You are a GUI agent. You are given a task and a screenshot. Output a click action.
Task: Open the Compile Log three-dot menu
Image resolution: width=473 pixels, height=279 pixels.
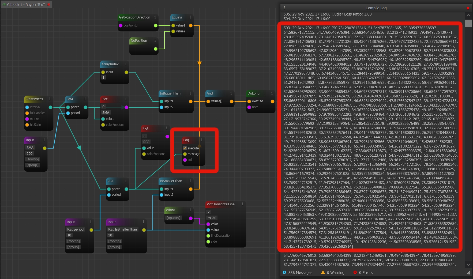point(284,8)
